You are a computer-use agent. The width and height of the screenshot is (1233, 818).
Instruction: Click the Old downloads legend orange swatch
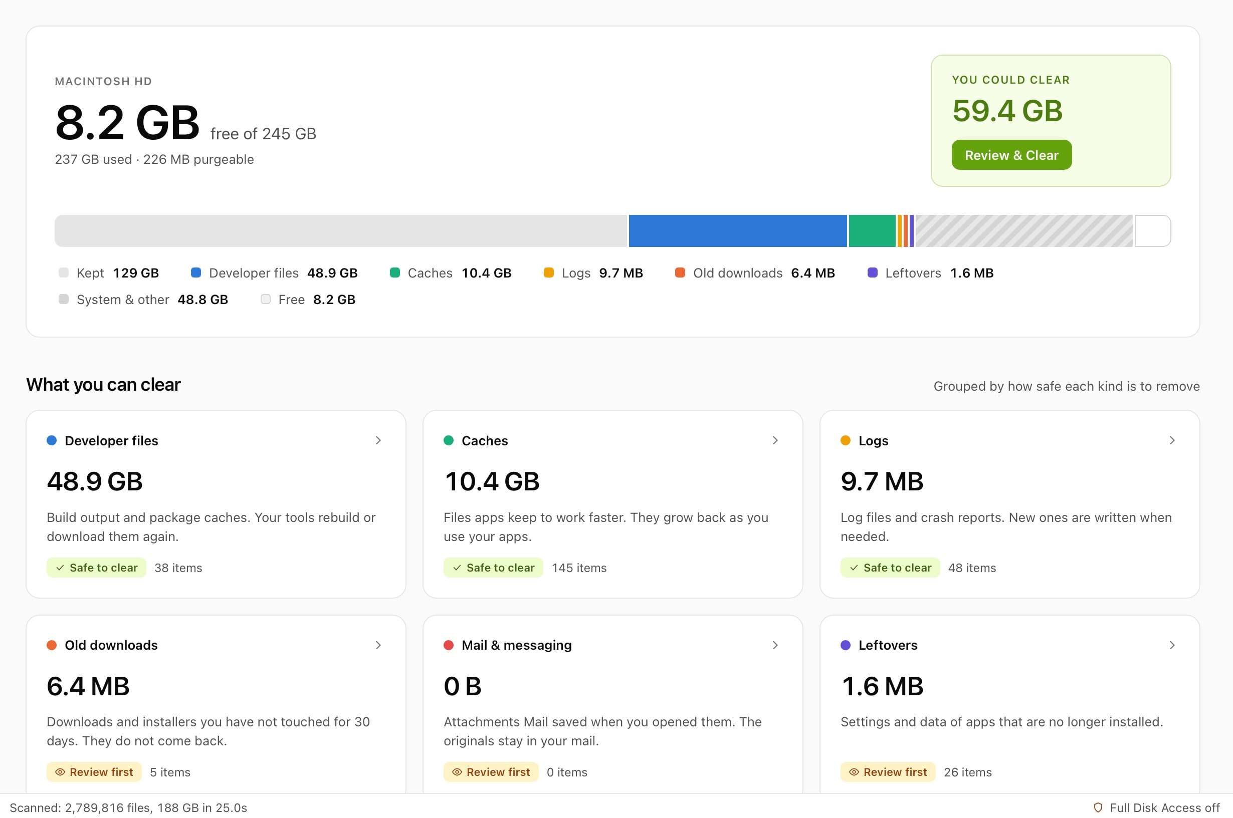click(x=680, y=272)
